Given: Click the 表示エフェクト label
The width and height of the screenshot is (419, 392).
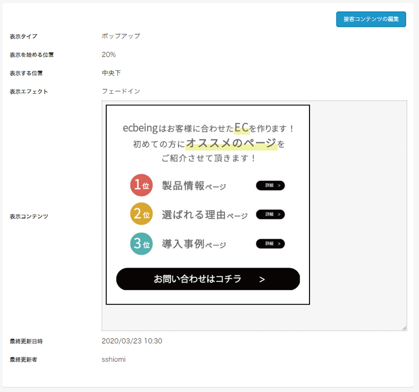Looking at the screenshot, I should [29, 92].
